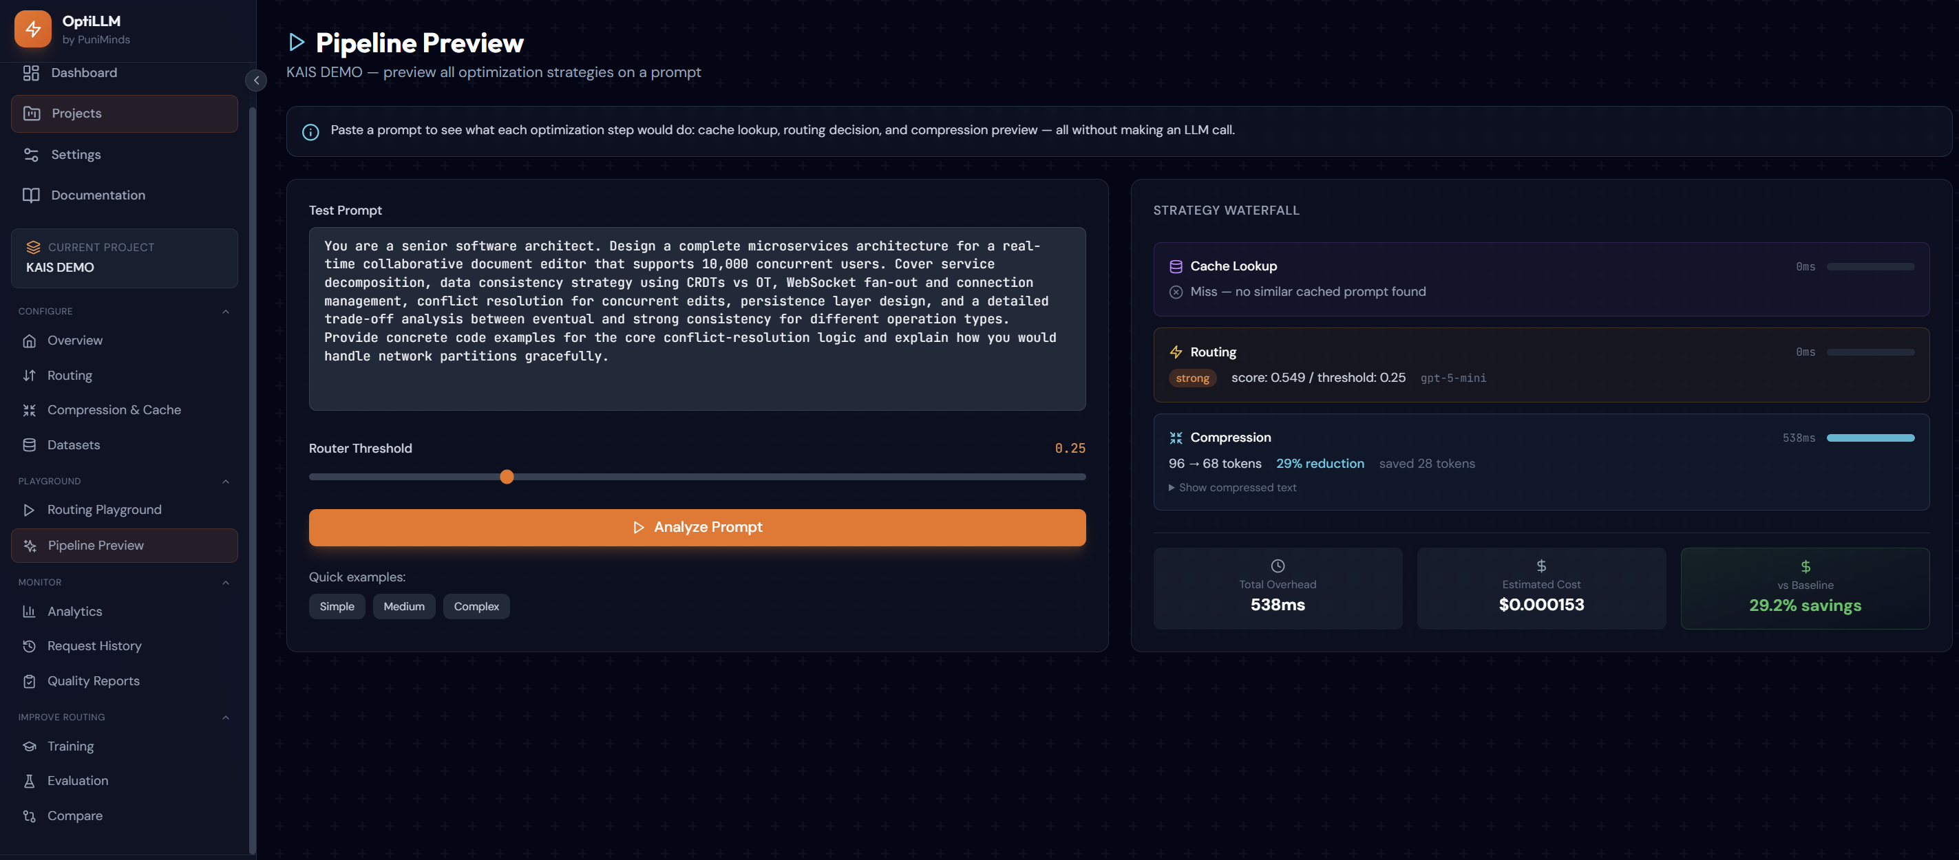The image size is (1959, 860).
Task: Click the Request History clock icon
Action: pos(30,645)
